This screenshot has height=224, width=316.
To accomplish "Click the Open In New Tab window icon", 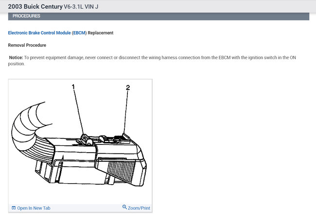I will click(14, 208).
